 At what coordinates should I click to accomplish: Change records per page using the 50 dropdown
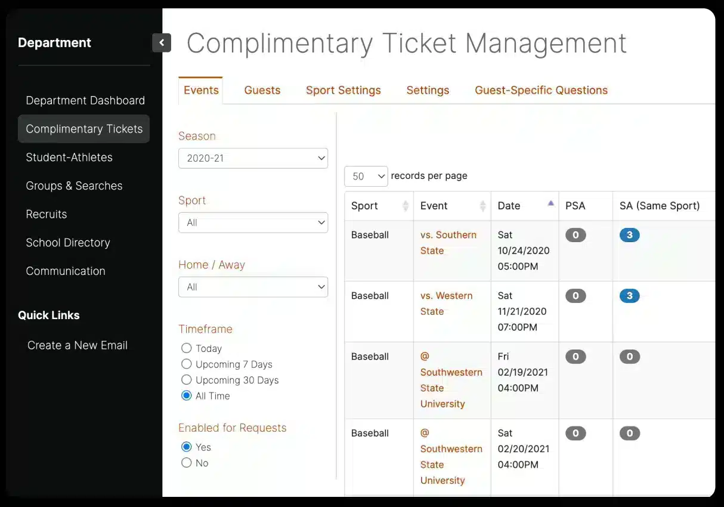366,176
